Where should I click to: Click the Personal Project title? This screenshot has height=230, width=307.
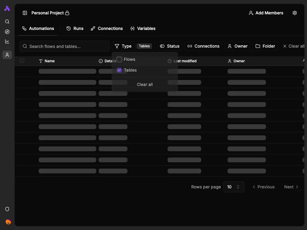click(48, 13)
